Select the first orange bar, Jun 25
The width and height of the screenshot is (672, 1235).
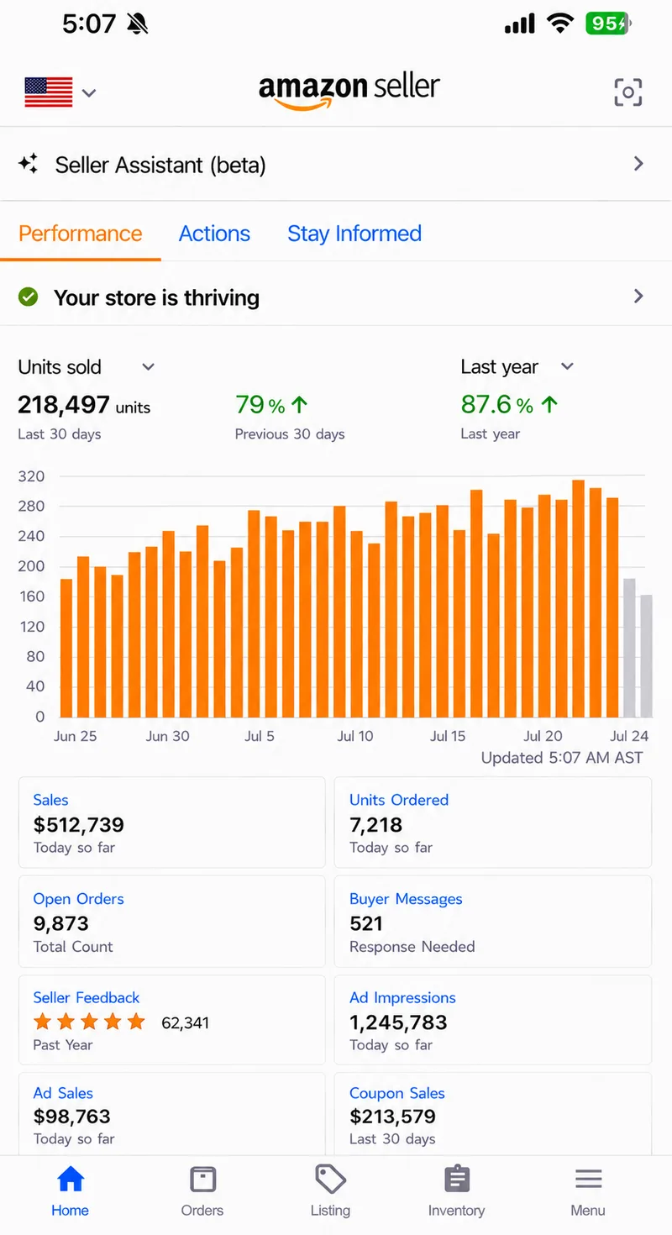[x=66, y=648]
